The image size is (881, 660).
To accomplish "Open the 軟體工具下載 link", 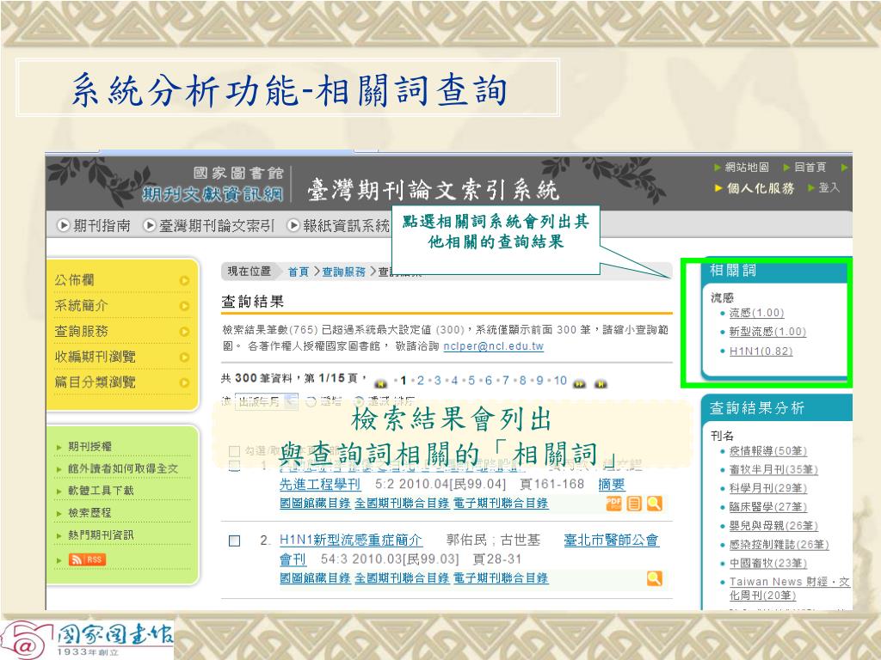I will 102,491.
